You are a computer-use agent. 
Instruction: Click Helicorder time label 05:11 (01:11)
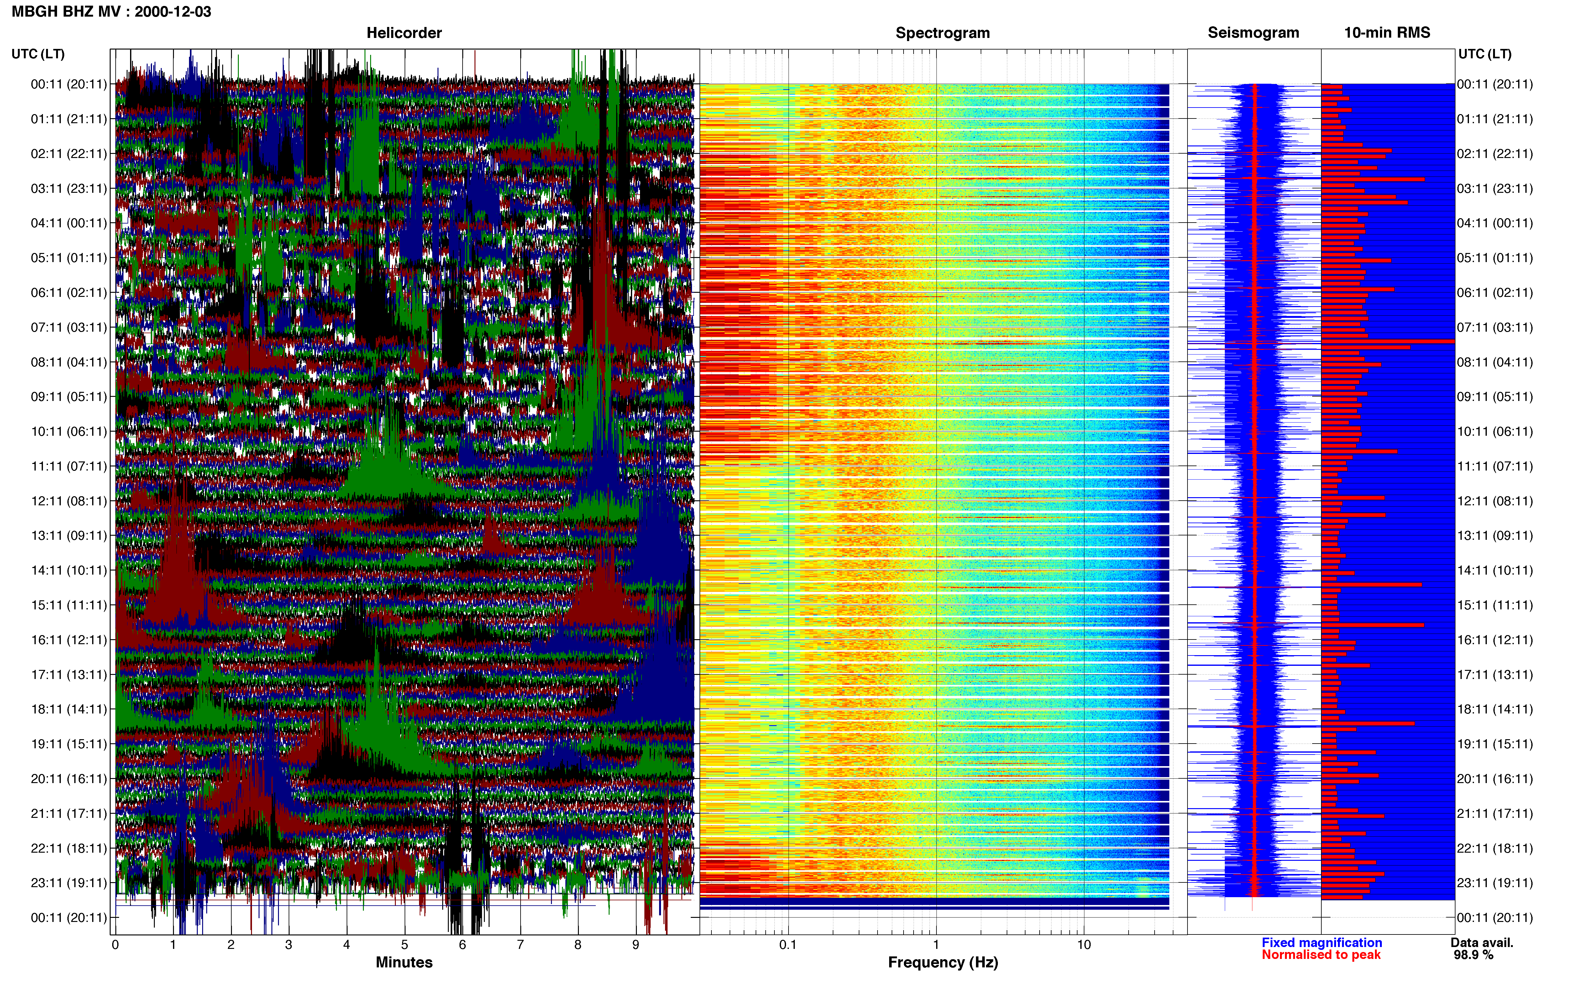[x=69, y=258]
